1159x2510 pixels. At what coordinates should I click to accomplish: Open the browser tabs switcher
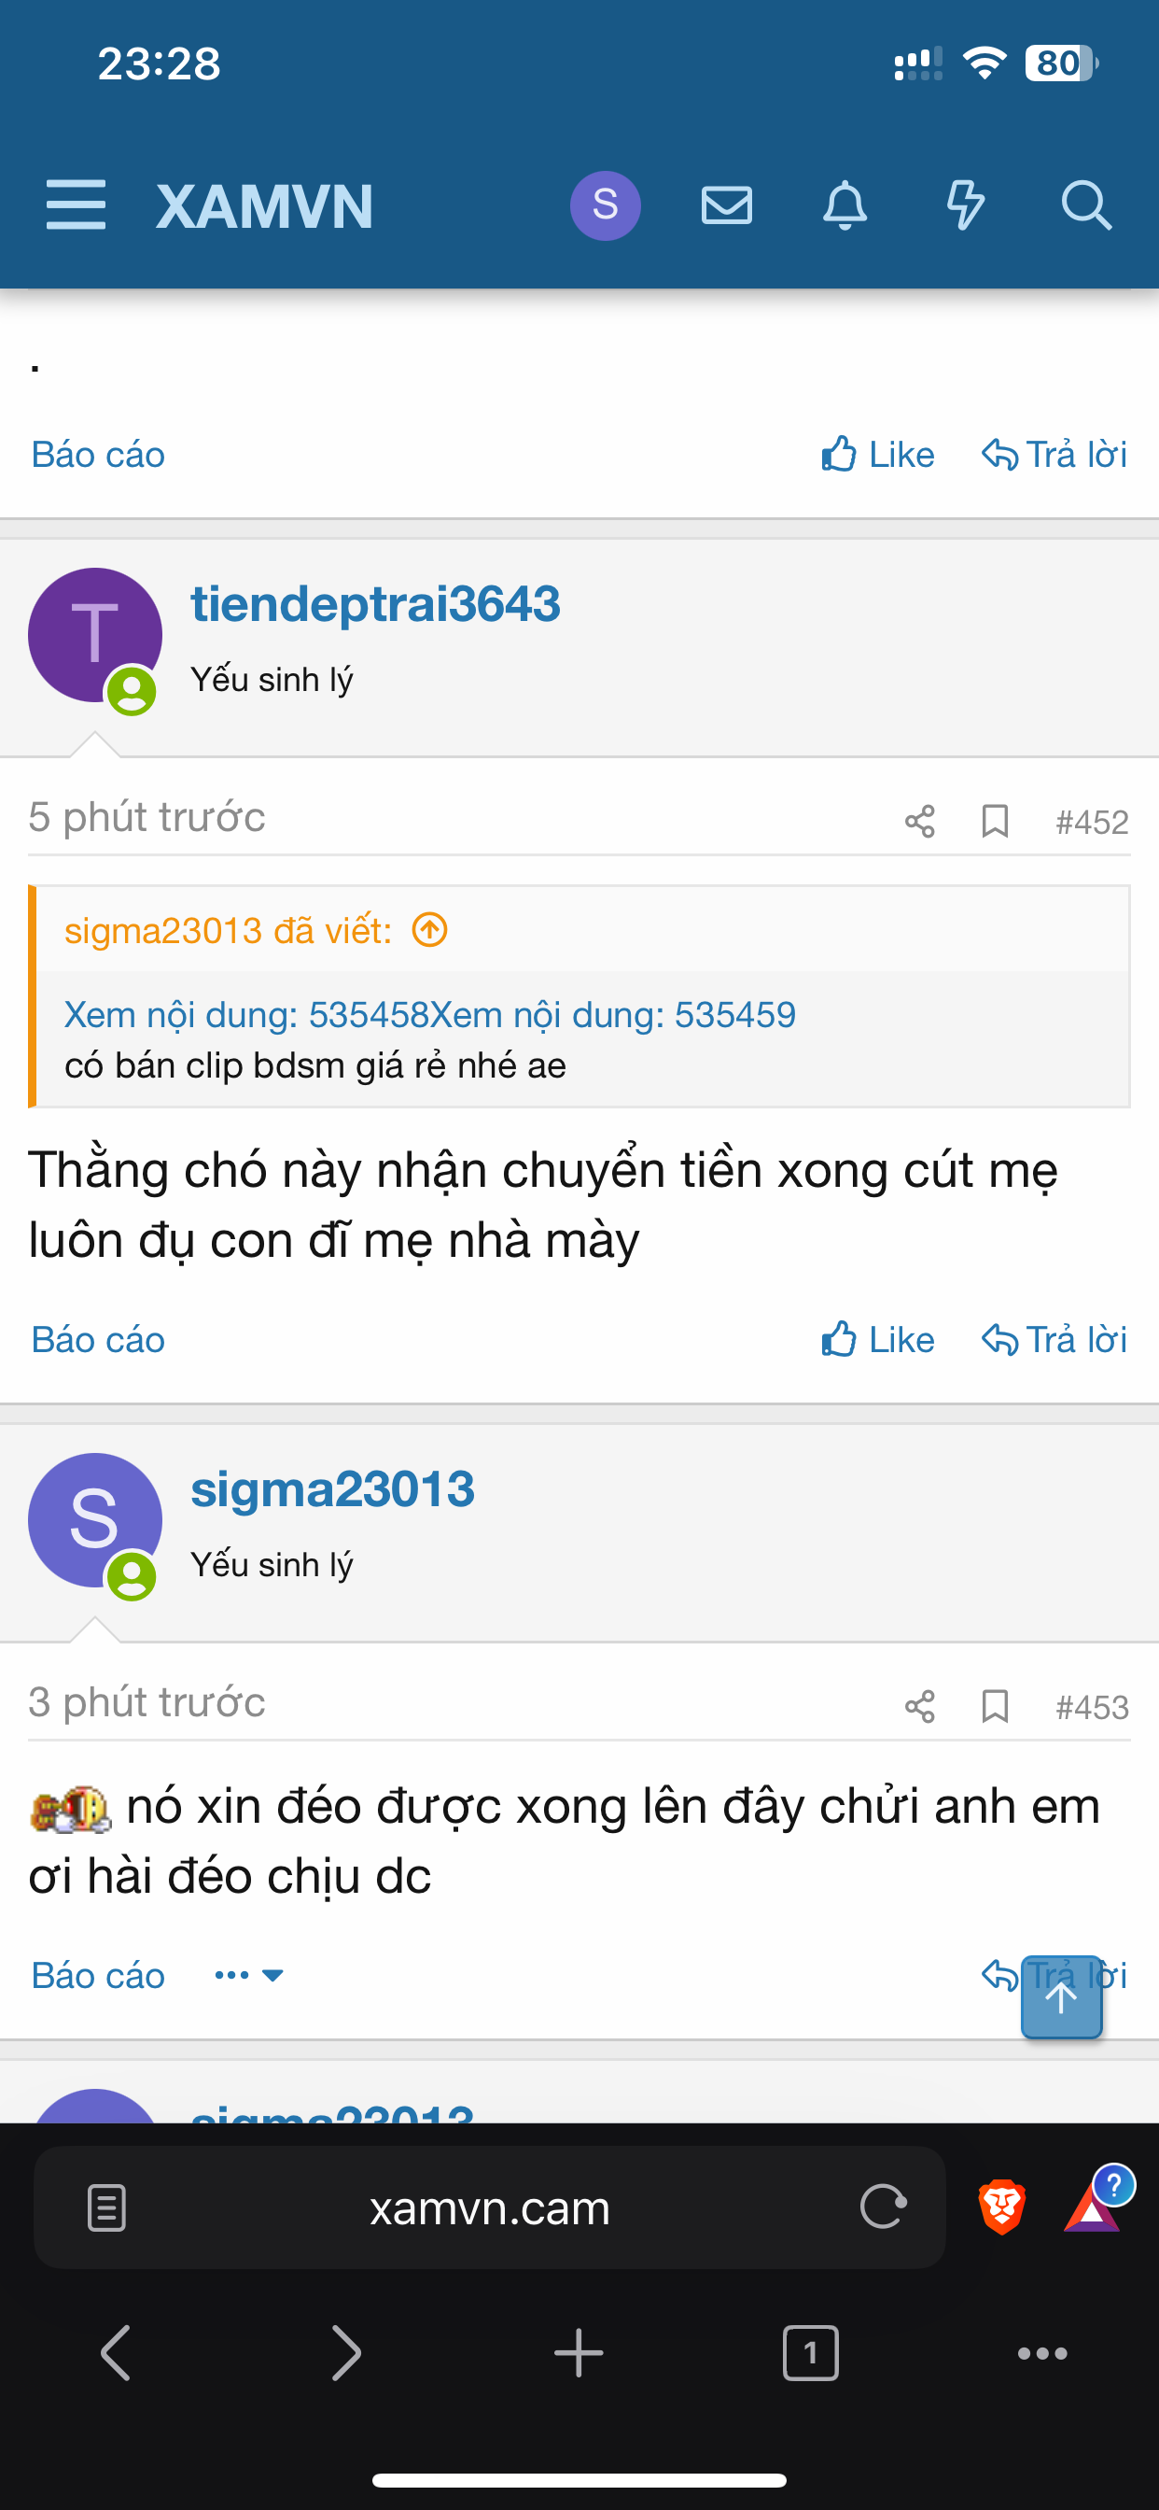(x=810, y=2353)
